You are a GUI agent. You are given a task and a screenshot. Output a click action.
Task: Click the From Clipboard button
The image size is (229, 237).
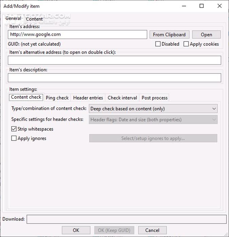169,35
